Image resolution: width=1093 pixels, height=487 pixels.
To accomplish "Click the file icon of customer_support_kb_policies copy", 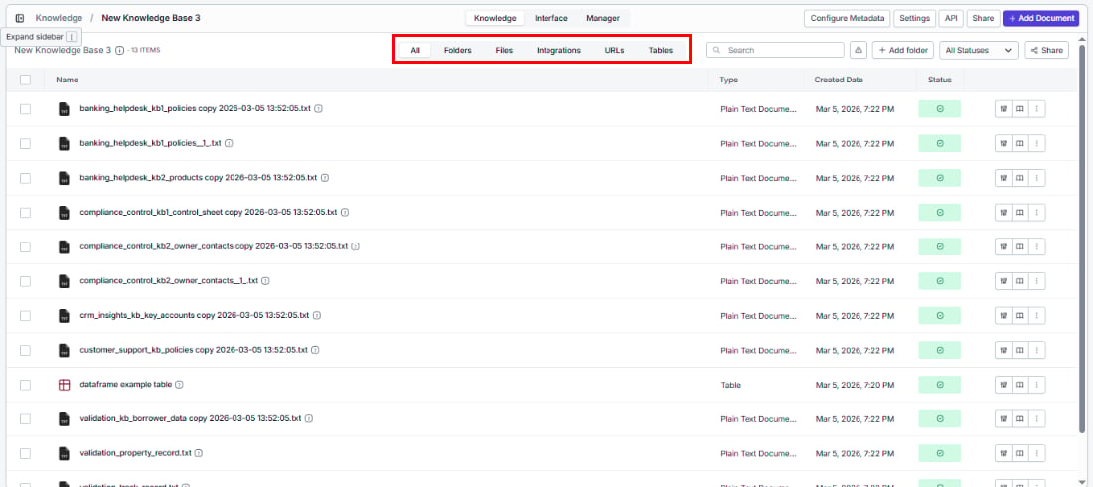I will pos(65,350).
